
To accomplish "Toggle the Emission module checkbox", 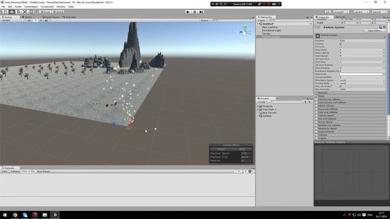I will (317, 92).
